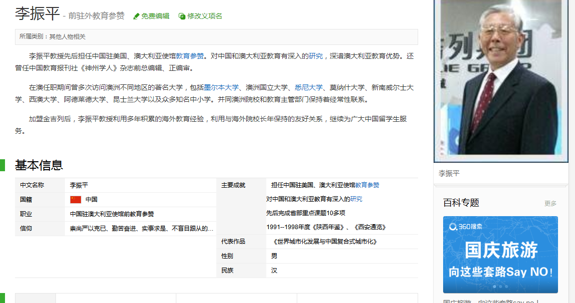This screenshot has width=575, height=303.
Task: Click the 李振平 caption under the photo
Action: click(x=449, y=174)
